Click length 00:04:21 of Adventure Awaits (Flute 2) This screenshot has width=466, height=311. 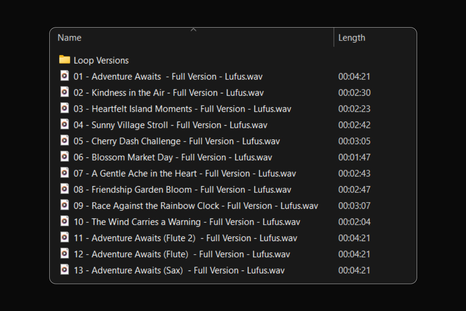coord(354,238)
